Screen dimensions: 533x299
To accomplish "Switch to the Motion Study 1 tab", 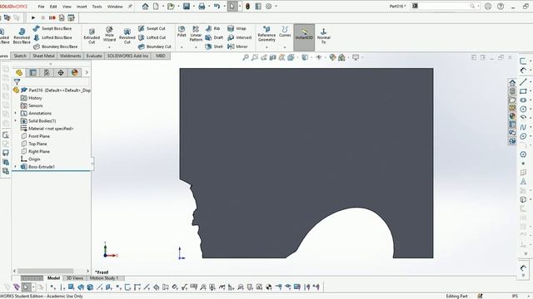I will point(103,278).
